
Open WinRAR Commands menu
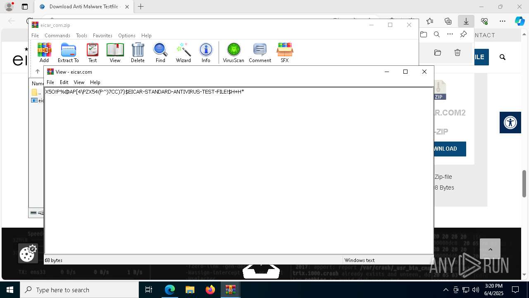[57, 36]
